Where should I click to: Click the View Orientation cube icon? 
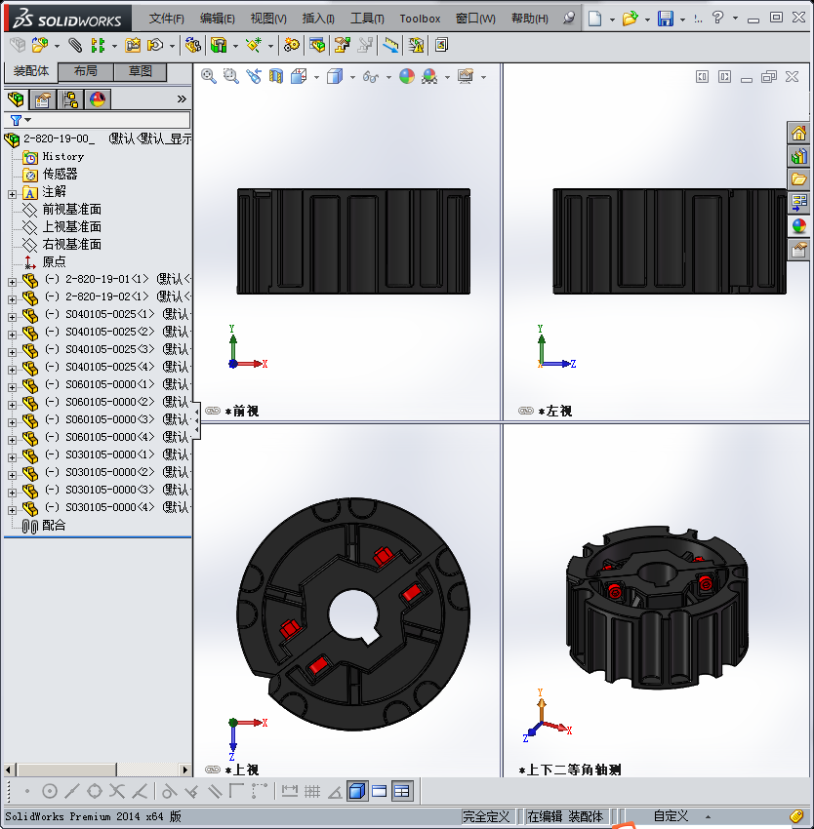click(299, 76)
